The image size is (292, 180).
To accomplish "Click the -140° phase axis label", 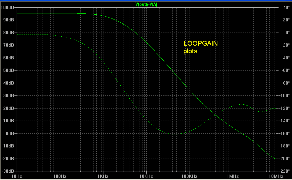I will coord(285,121).
